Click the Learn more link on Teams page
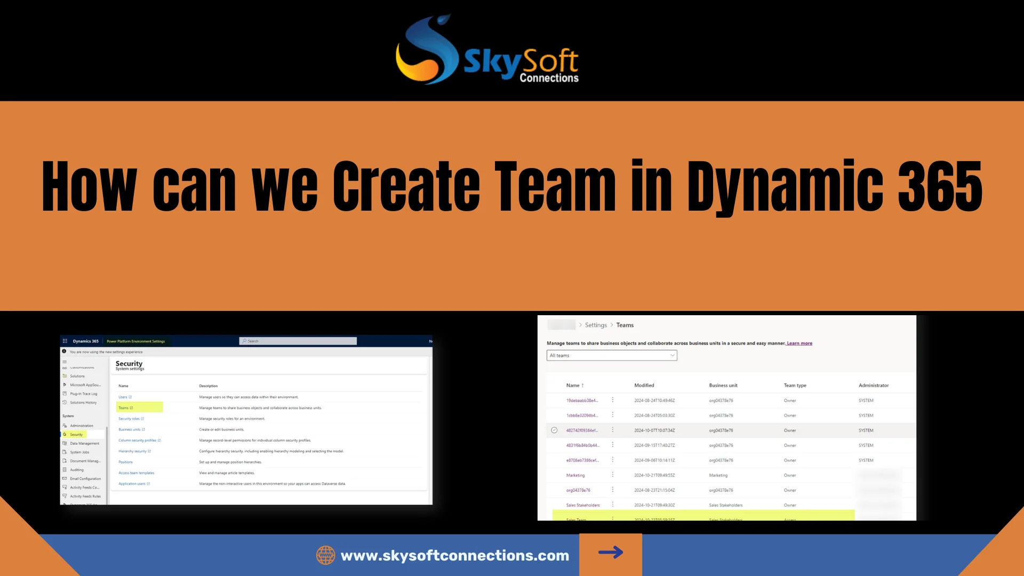Image resolution: width=1024 pixels, height=576 pixels. (799, 343)
